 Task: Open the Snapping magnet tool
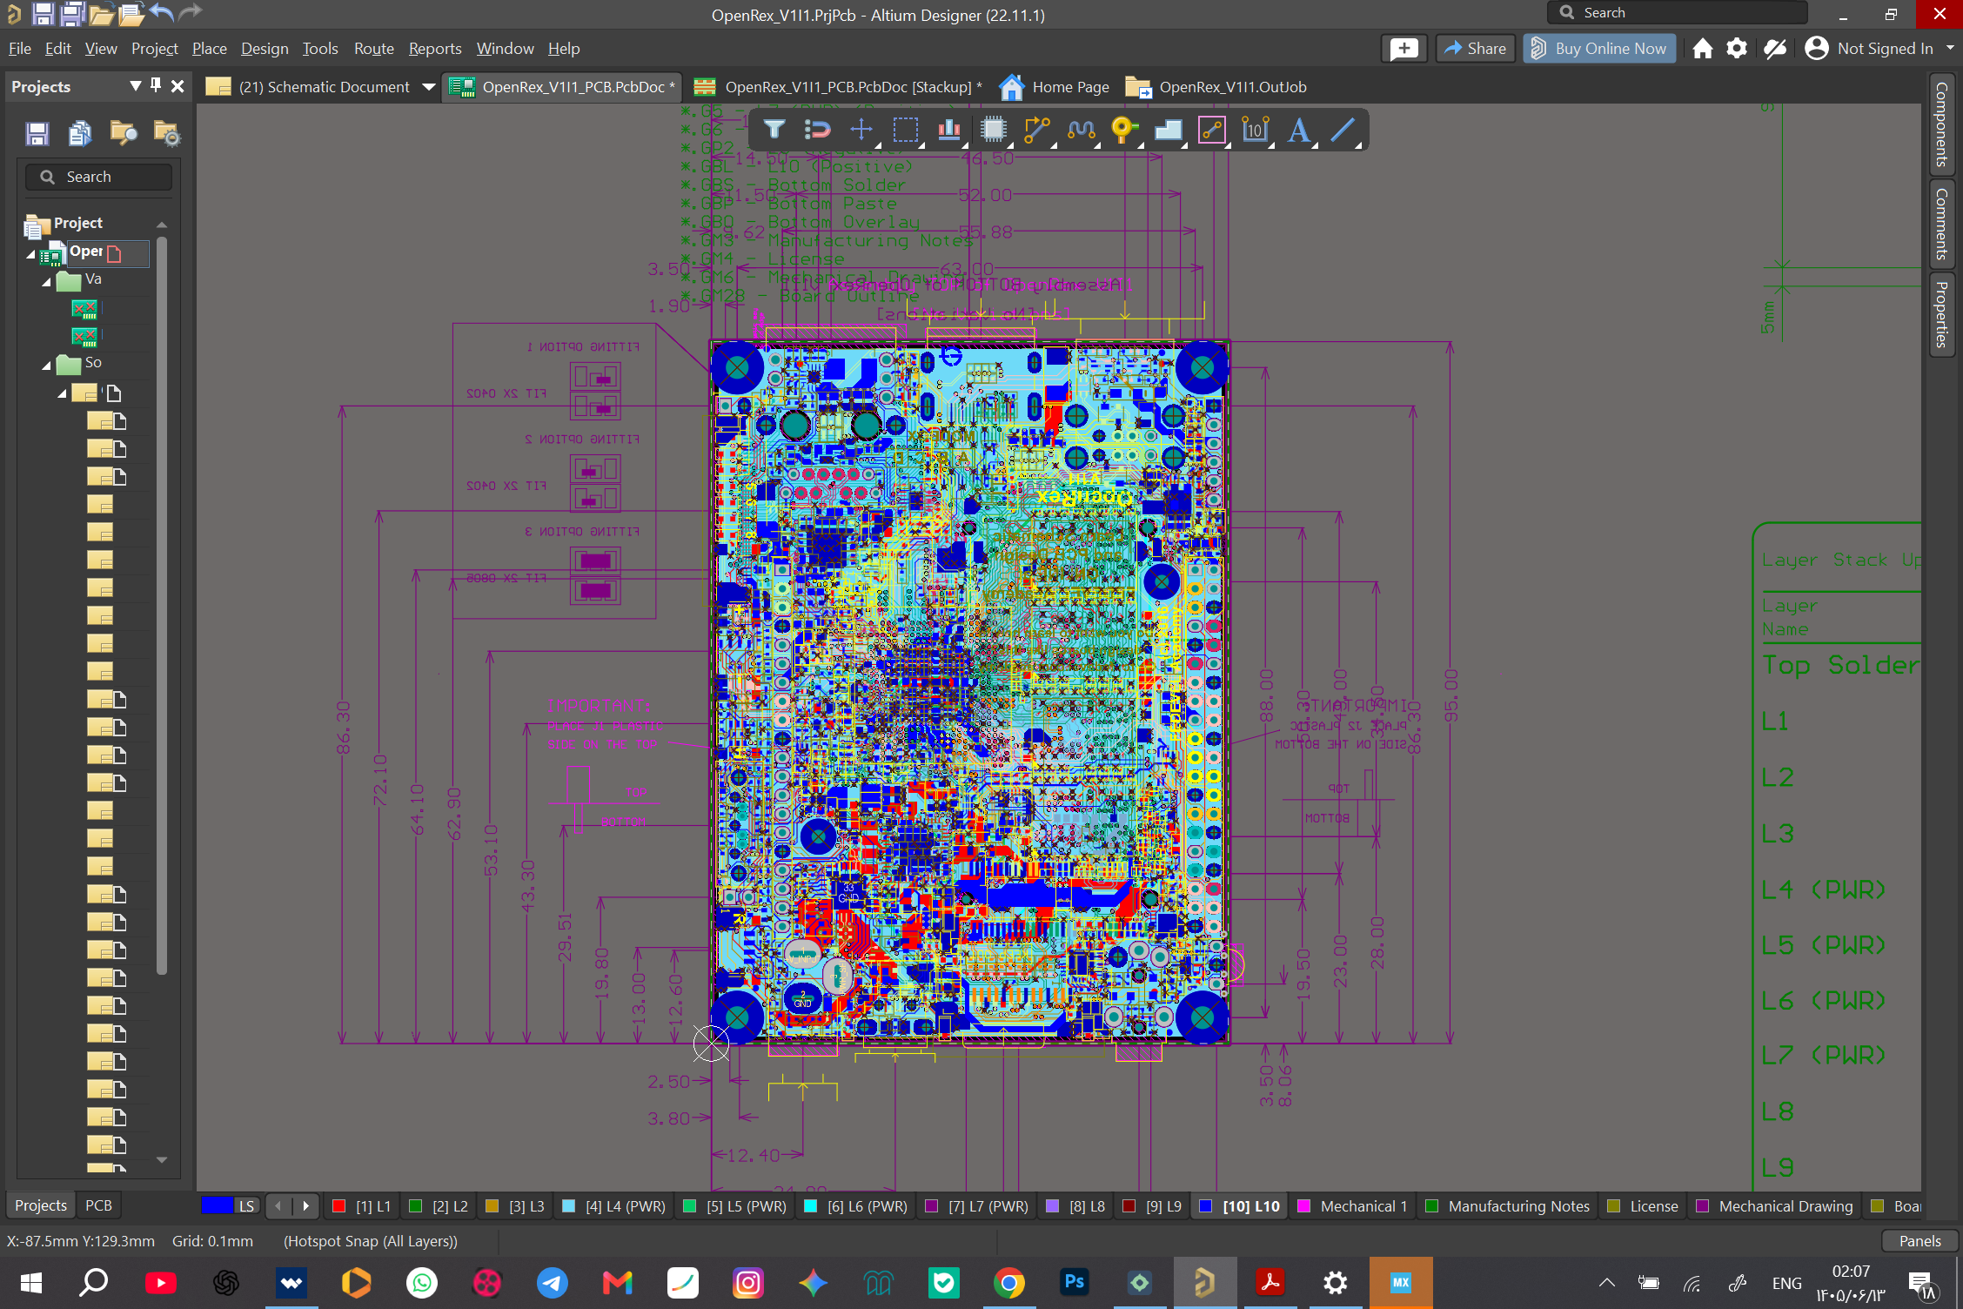click(x=817, y=130)
